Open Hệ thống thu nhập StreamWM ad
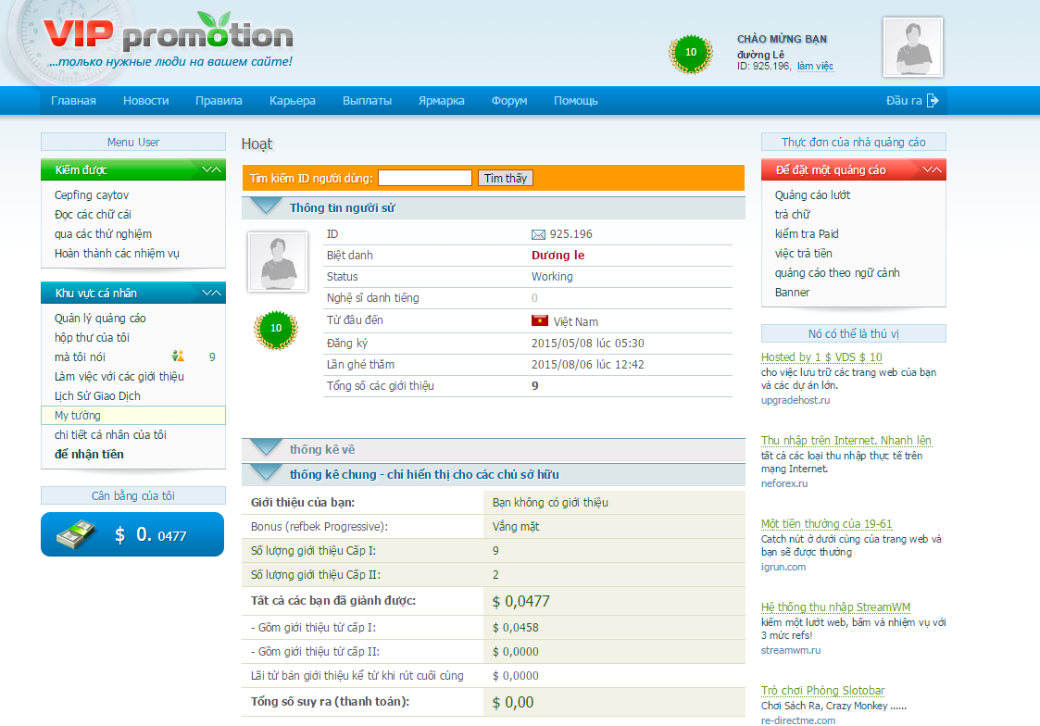Screen dimensions: 1040x726 tap(835, 607)
